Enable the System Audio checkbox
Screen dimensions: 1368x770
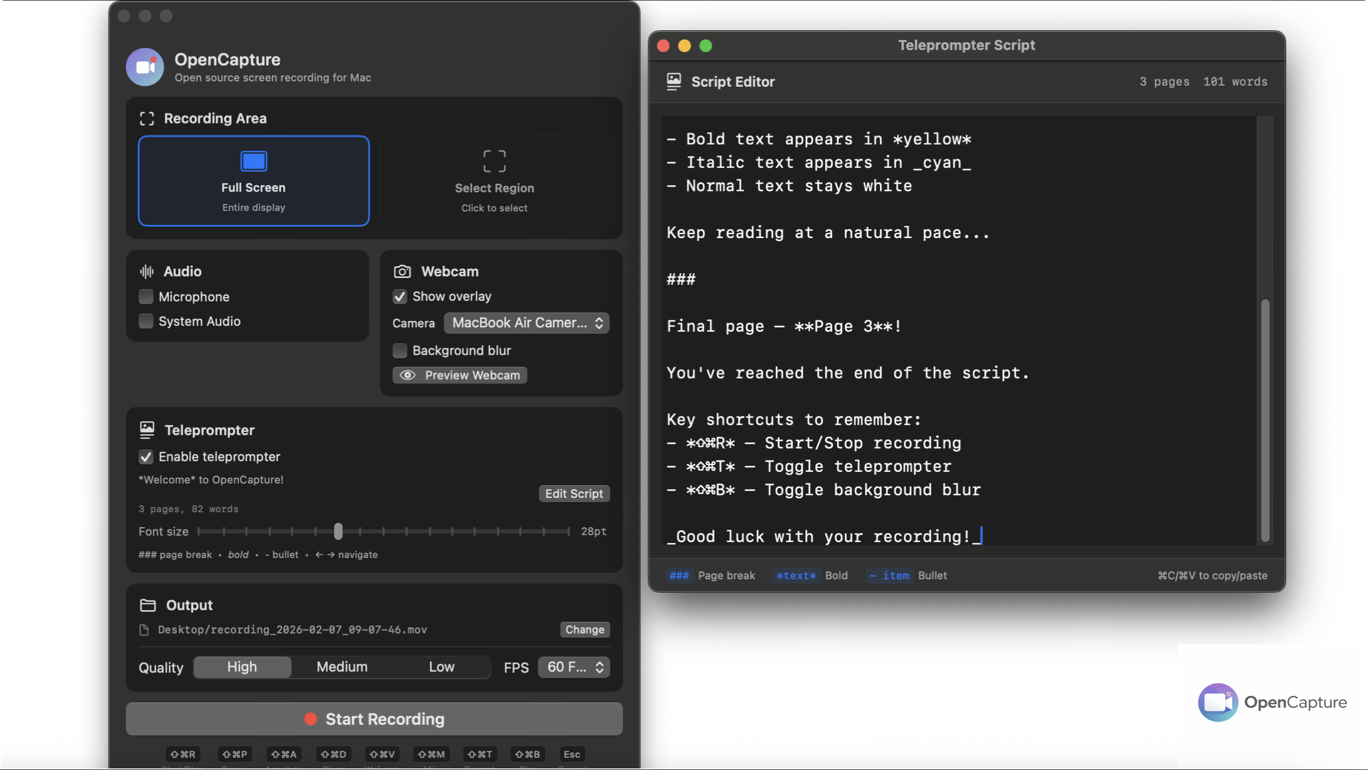pos(146,321)
